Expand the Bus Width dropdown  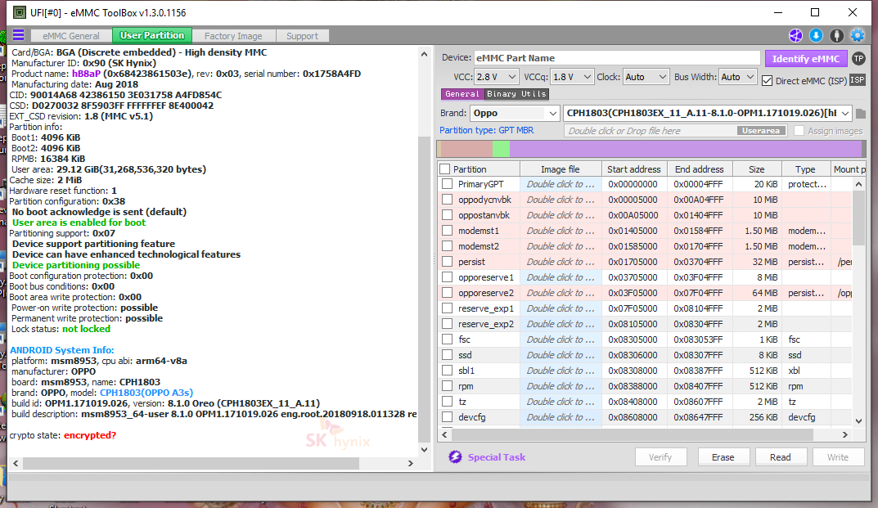pyautogui.click(x=738, y=77)
